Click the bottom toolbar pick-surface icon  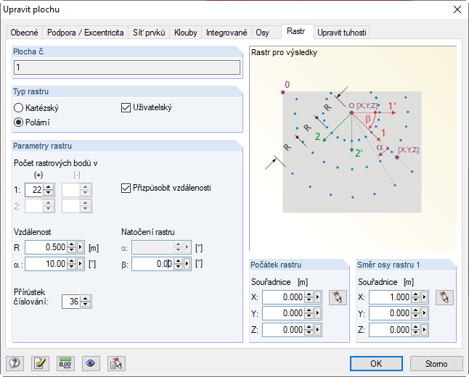116,363
